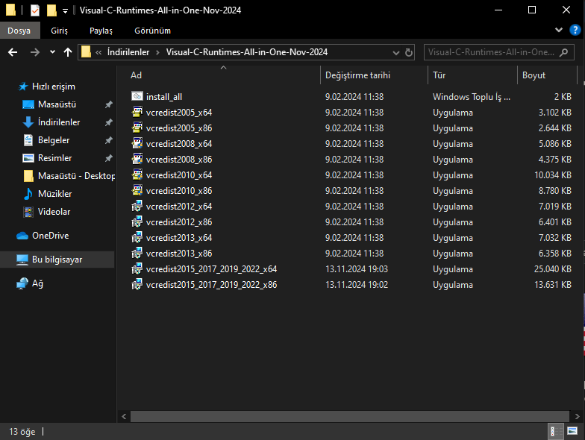The height and width of the screenshot is (440, 585).
Task: Click the horizontal scrollbar left arrow
Action: pyautogui.click(x=124, y=416)
